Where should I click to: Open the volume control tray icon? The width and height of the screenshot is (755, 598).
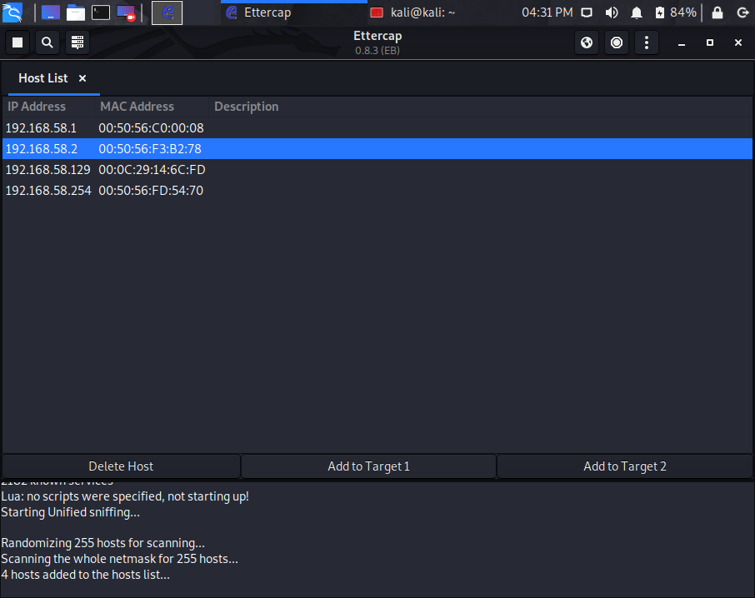612,12
